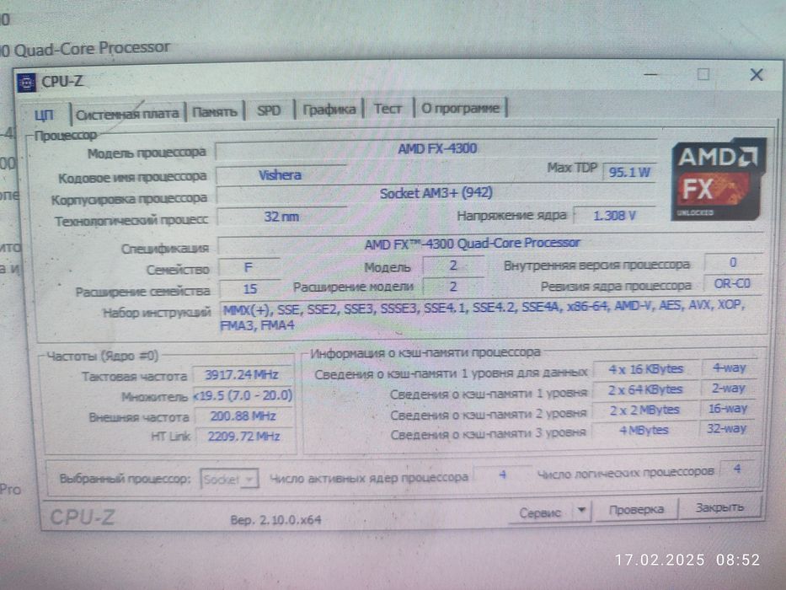Screen dimensions: 786x590
Task: Minimize the CPU-Z window
Action: (x=650, y=74)
